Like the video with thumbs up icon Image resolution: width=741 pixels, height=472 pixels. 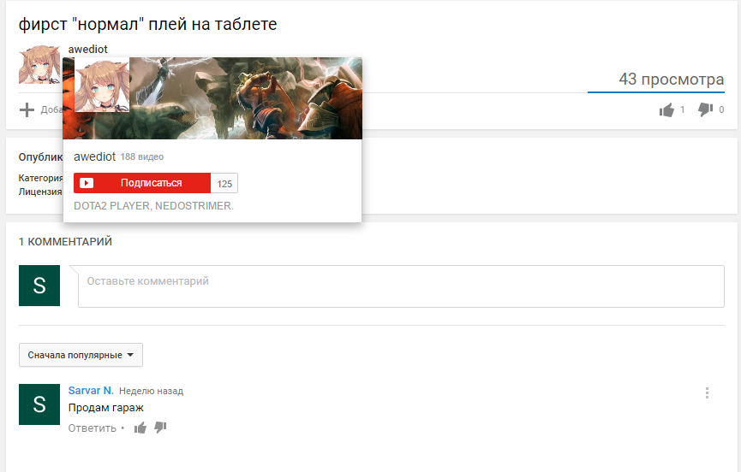pyautogui.click(x=666, y=109)
